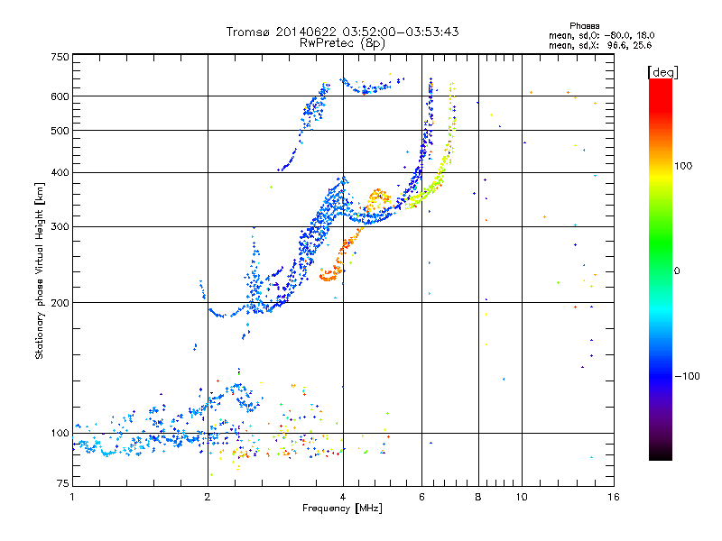
Task: Click the frequency axis label "10"
Action: point(522,497)
